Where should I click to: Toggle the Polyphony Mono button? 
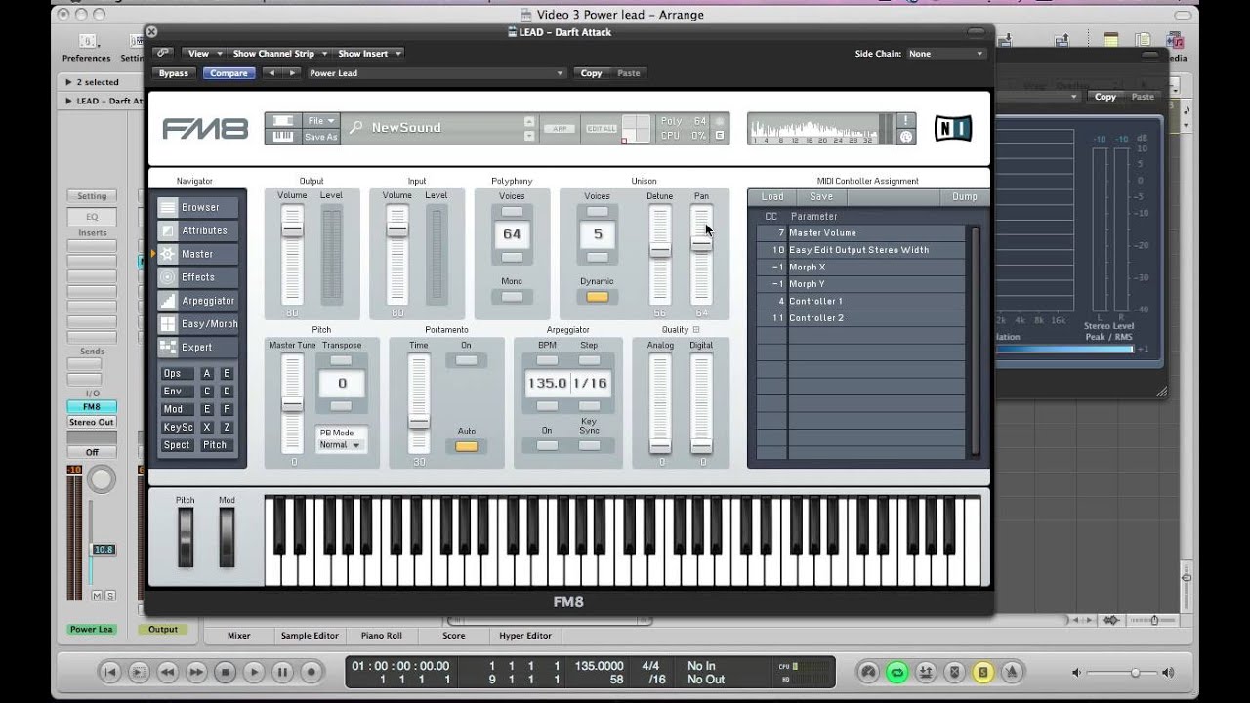[512, 297]
